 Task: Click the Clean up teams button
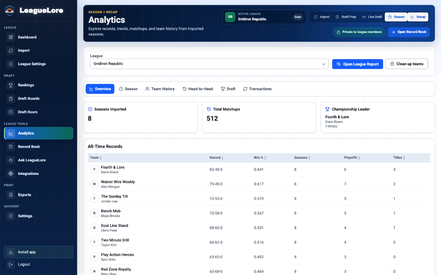tap(407, 64)
